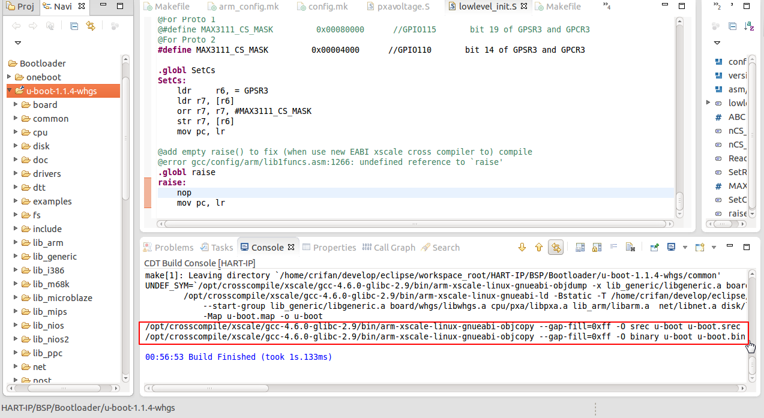Go to previous error in console
The width and height of the screenshot is (764, 418).
point(539,247)
